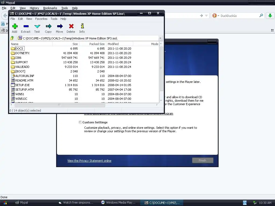Click the Finish button in Media Player setup
The width and height of the screenshot is (275, 206).
(x=202, y=160)
